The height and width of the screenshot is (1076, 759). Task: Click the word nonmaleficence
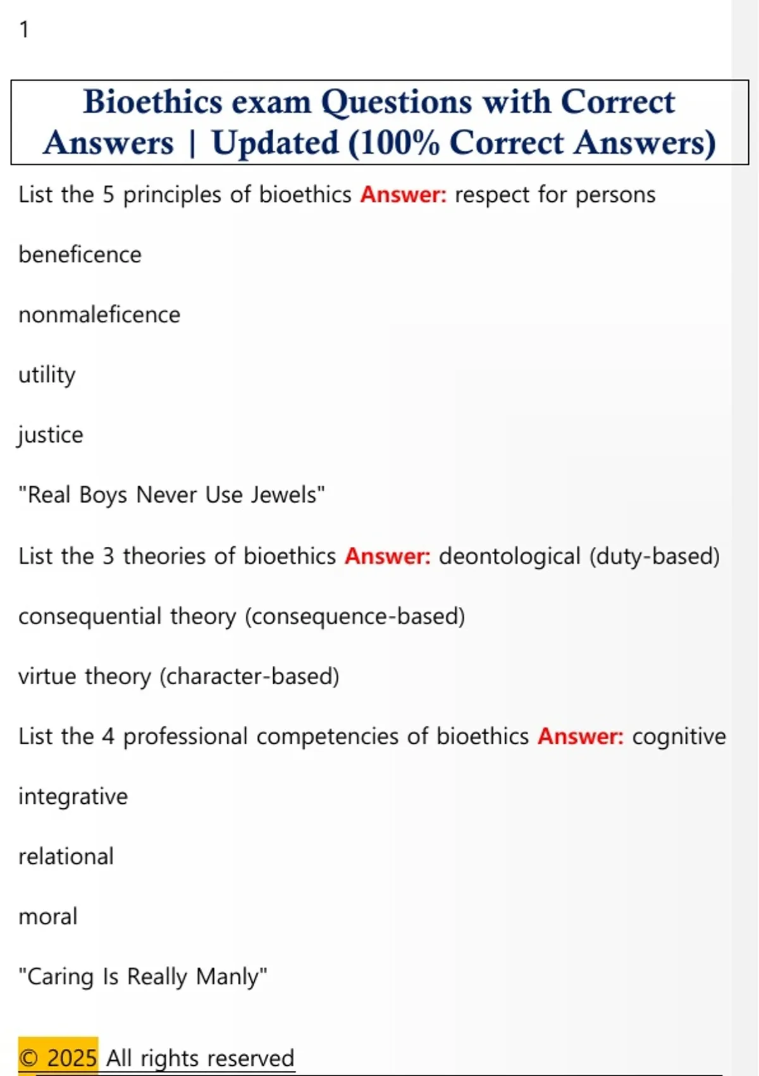coord(99,315)
